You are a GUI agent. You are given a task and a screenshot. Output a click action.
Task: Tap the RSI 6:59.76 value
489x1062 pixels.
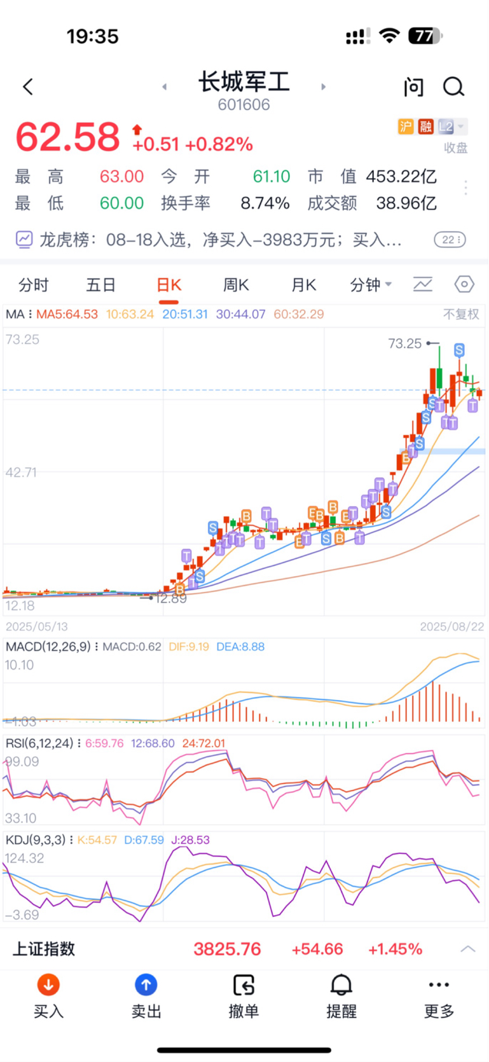(104, 743)
